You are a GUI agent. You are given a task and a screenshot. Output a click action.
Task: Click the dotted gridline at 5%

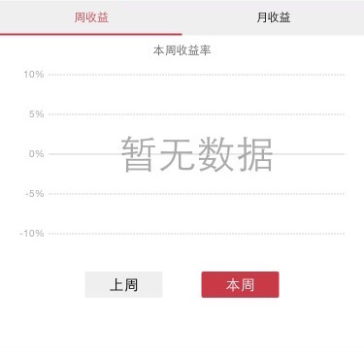196,114
